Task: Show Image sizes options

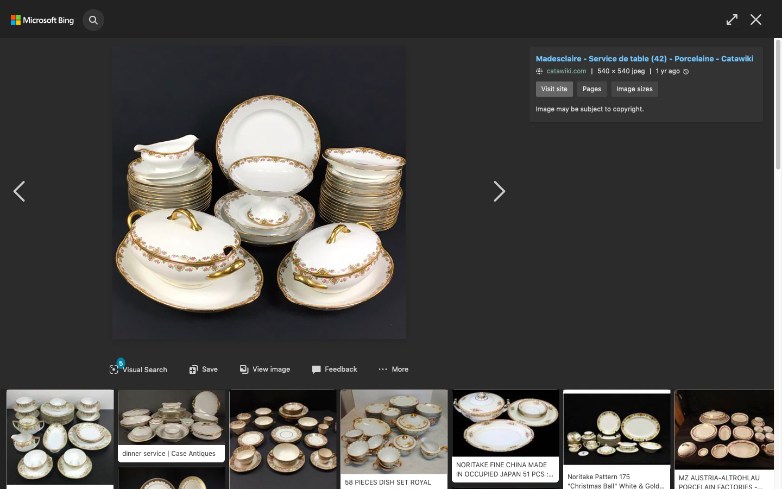Action: point(634,89)
